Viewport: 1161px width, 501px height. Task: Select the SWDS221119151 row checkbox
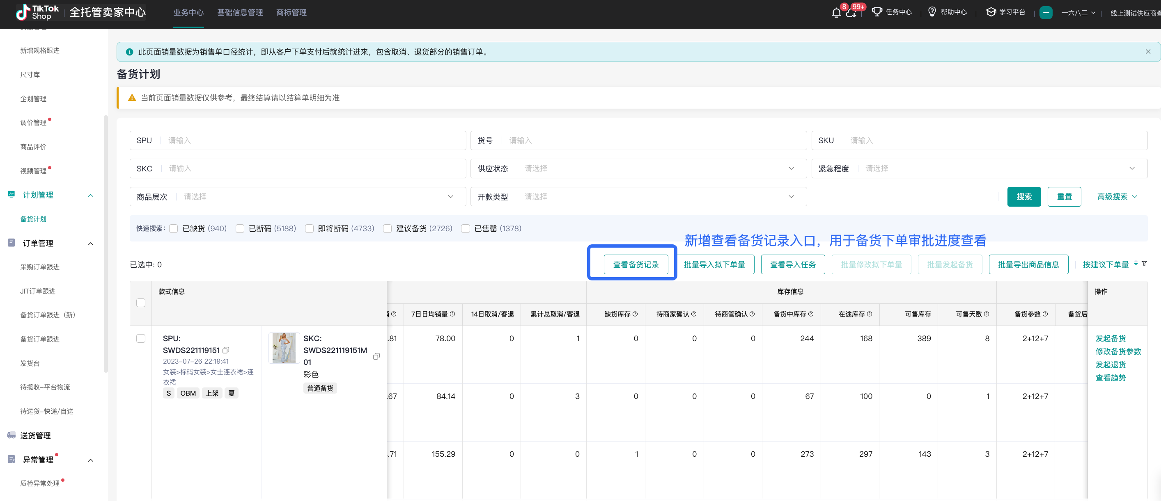click(141, 339)
